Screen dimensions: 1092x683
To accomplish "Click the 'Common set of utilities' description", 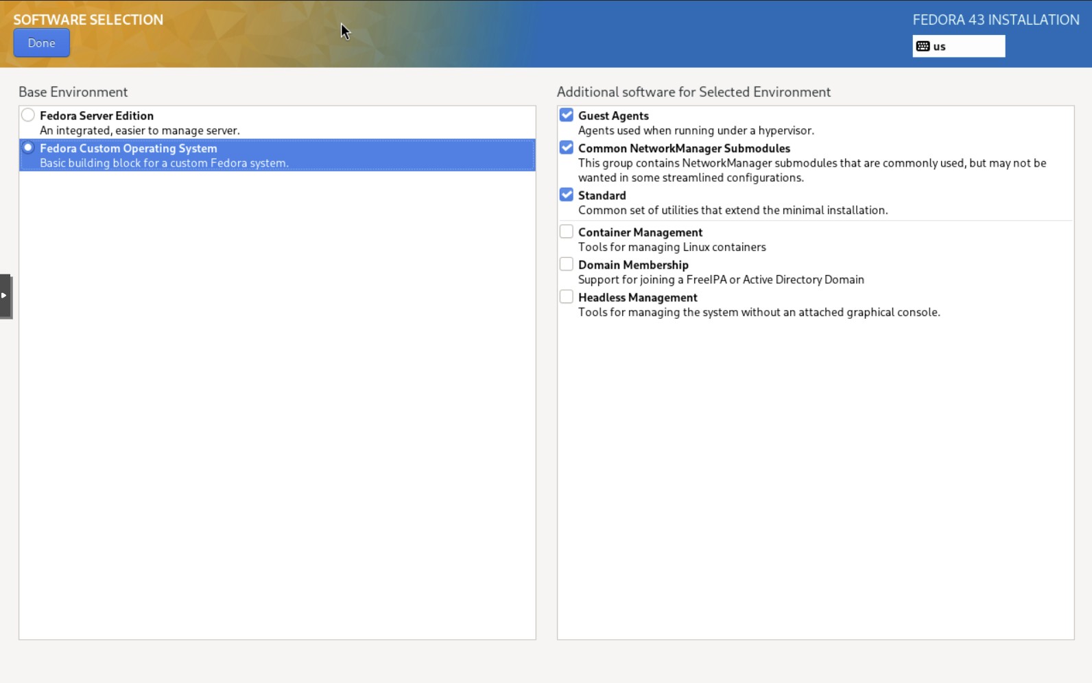I will pos(732,211).
